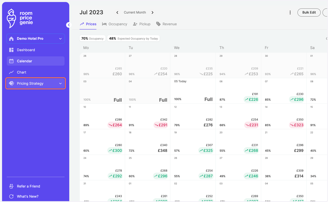The width and height of the screenshot is (328, 202).
Task: Select the £287 price on the 26th
Action: (206, 176)
